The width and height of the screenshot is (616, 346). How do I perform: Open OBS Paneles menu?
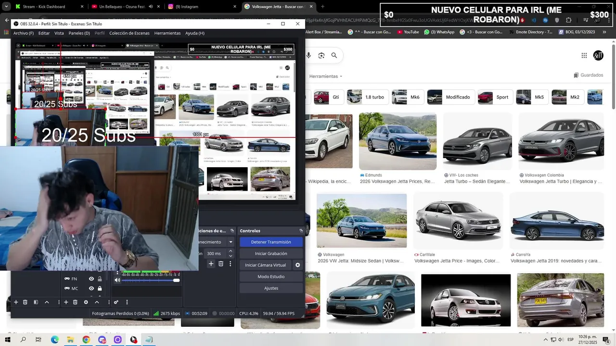click(x=79, y=33)
